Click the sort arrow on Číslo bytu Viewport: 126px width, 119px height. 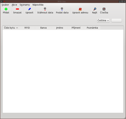(x=17, y=28)
